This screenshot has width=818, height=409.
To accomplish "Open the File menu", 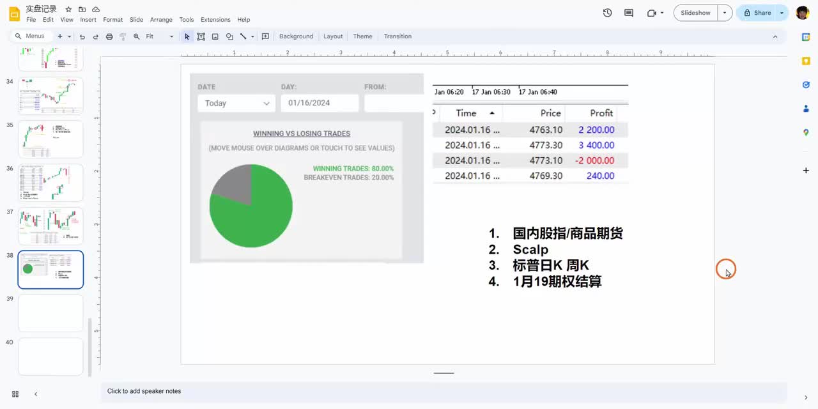I will click(31, 20).
